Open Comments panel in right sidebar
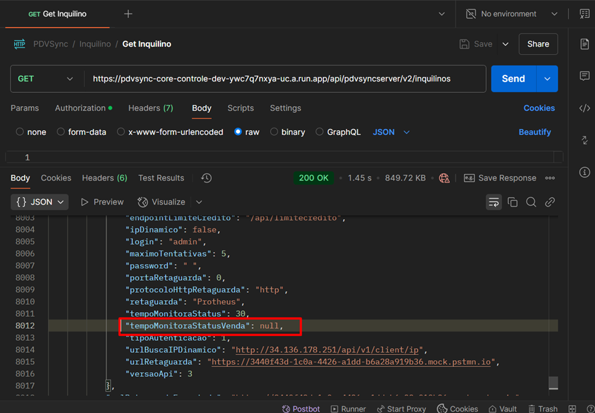 tap(584, 76)
